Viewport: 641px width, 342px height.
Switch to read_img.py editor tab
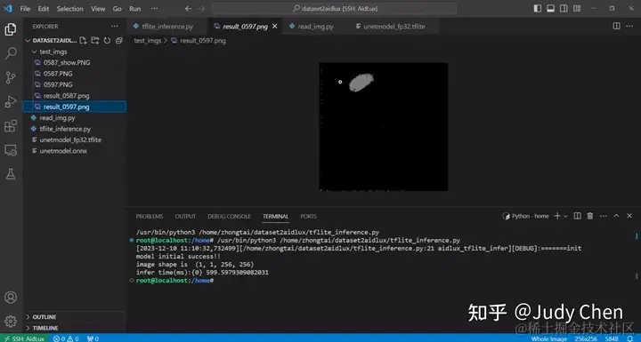[315, 26]
